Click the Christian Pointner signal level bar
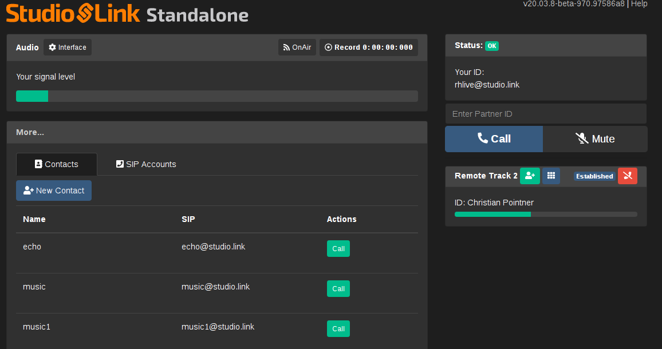Image resolution: width=662 pixels, height=349 pixels. click(x=545, y=215)
